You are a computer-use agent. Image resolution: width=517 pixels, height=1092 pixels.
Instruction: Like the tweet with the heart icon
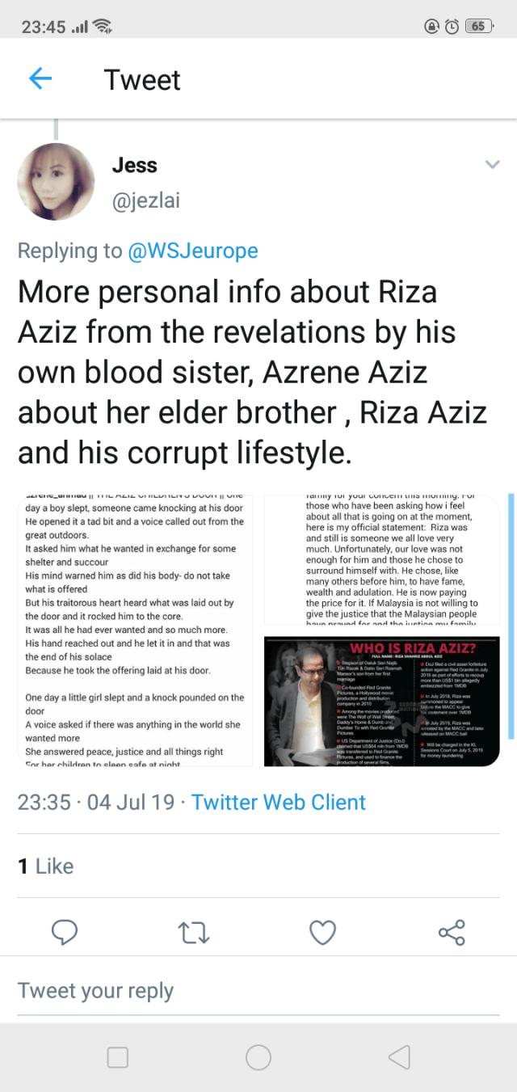pyautogui.click(x=323, y=933)
